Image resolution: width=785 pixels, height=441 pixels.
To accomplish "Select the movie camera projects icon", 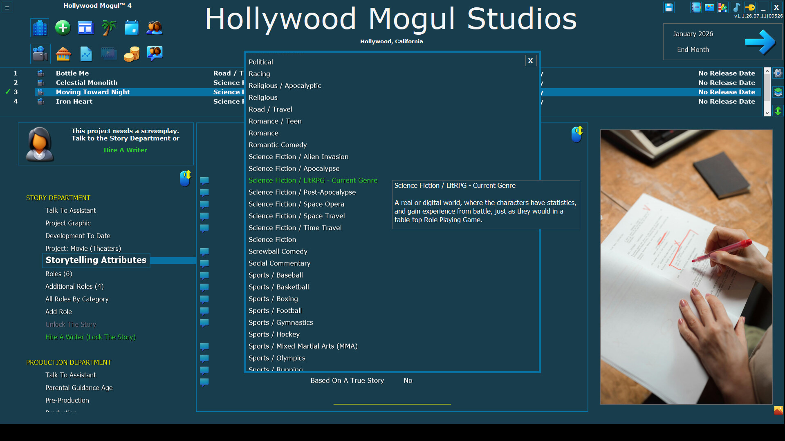I will pyautogui.click(x=40, y=53).
